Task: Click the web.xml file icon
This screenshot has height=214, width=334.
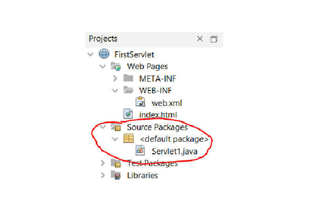Action: 140,102
